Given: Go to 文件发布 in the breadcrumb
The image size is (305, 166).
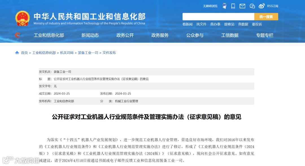Looking at the screenshot, I should tap(109, 53).
